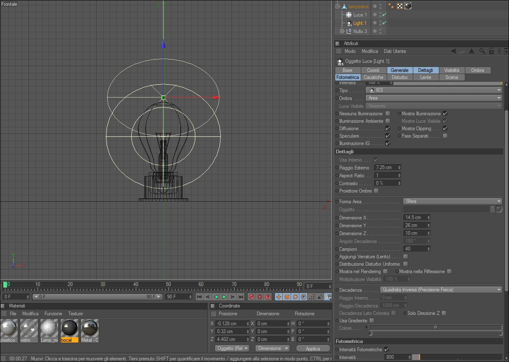Expand the Nullo.3 tree node
The height and width of the screenshot is (362, 509).
(x=342, y=31)
